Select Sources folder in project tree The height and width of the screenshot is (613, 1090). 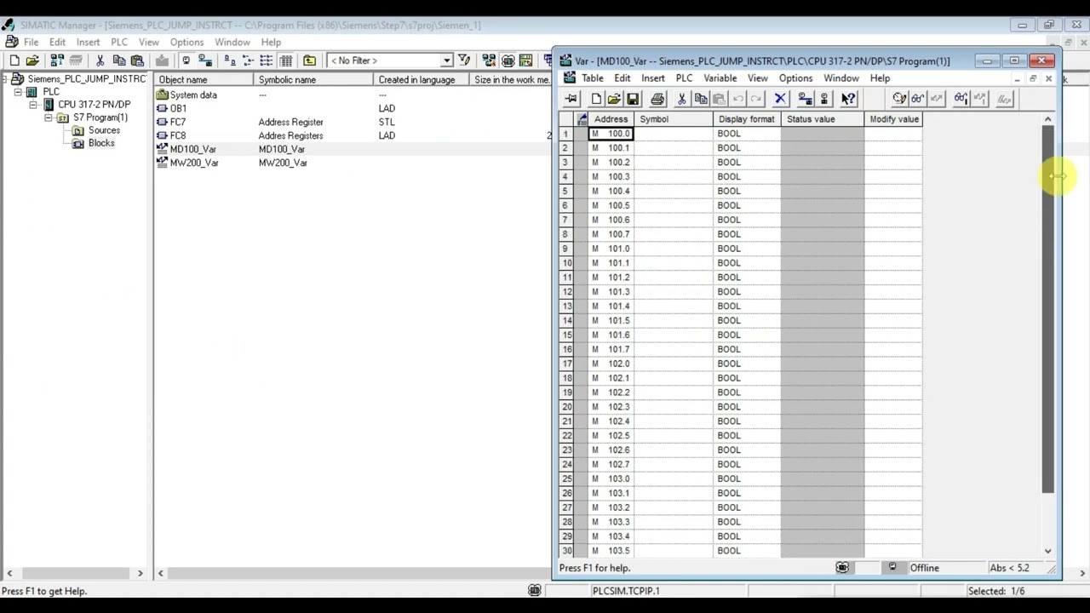click(x=104, y=130)
